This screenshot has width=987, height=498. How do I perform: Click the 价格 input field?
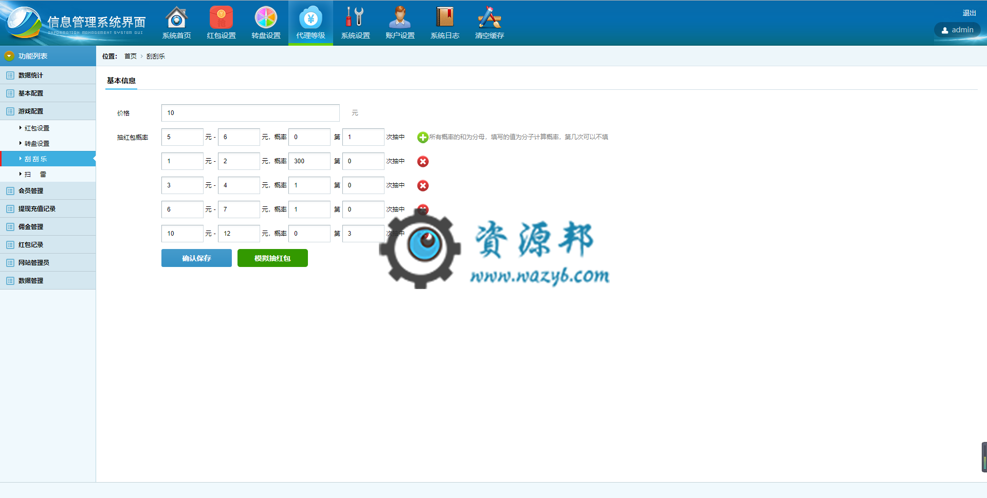point(250,113)
